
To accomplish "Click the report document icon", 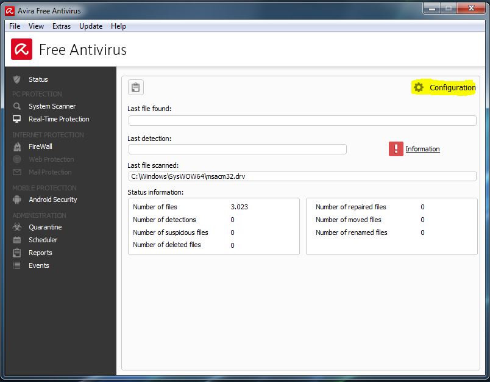I will (135, 87).
